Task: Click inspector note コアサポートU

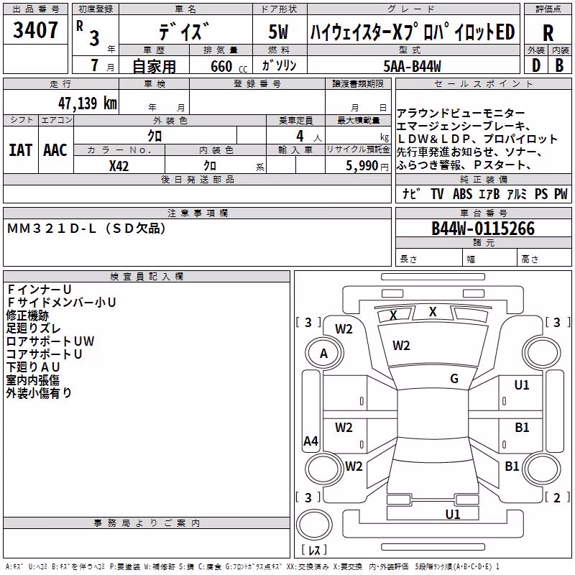Action: click(x=45, y=354)
